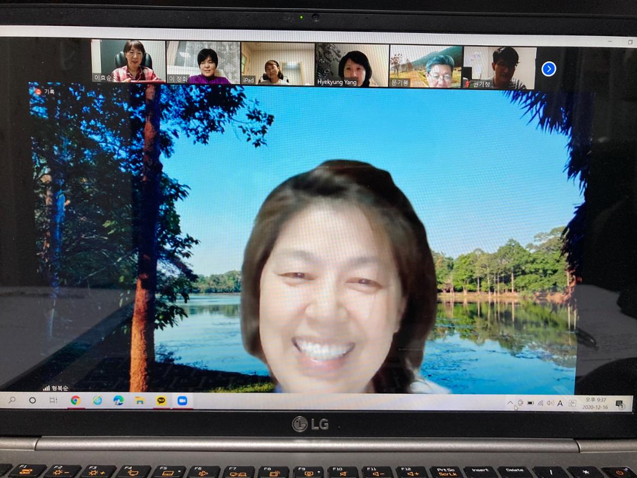637x478 pixels.
Task: Click the volume speaker tray icon
Action: 550,403
